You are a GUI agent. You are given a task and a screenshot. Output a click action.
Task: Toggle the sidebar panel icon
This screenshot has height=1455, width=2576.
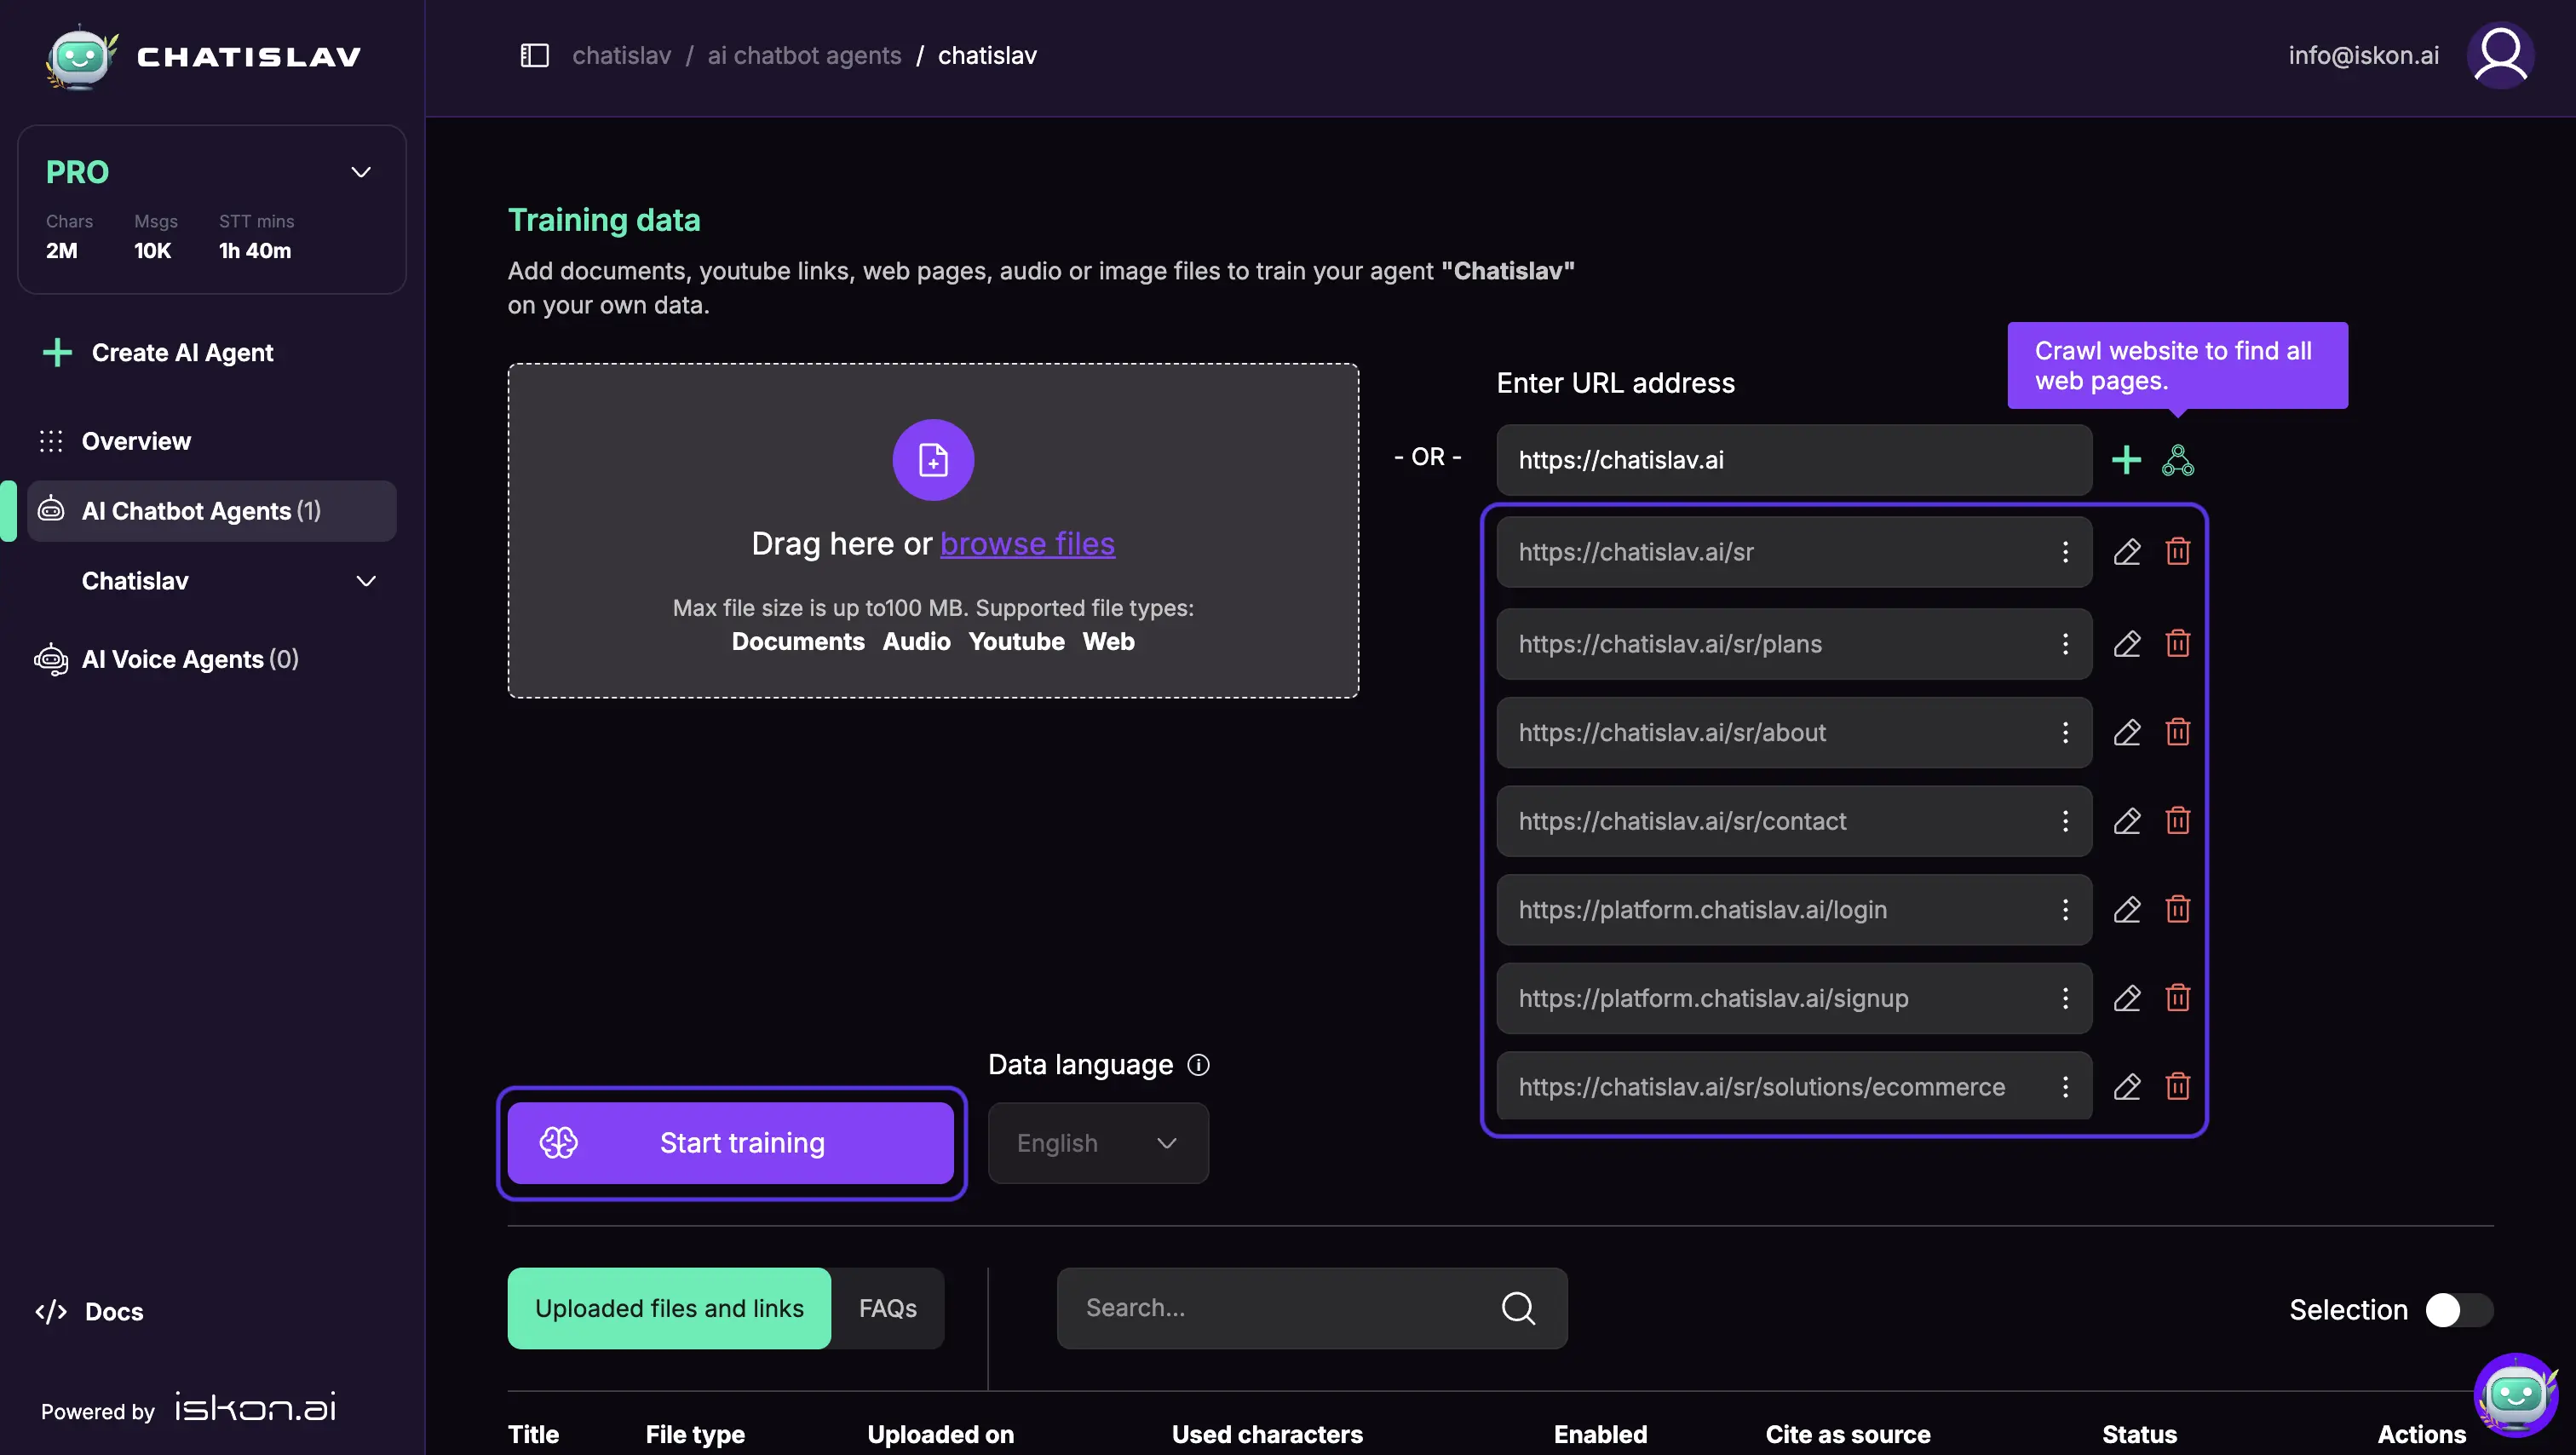point(535,55)
